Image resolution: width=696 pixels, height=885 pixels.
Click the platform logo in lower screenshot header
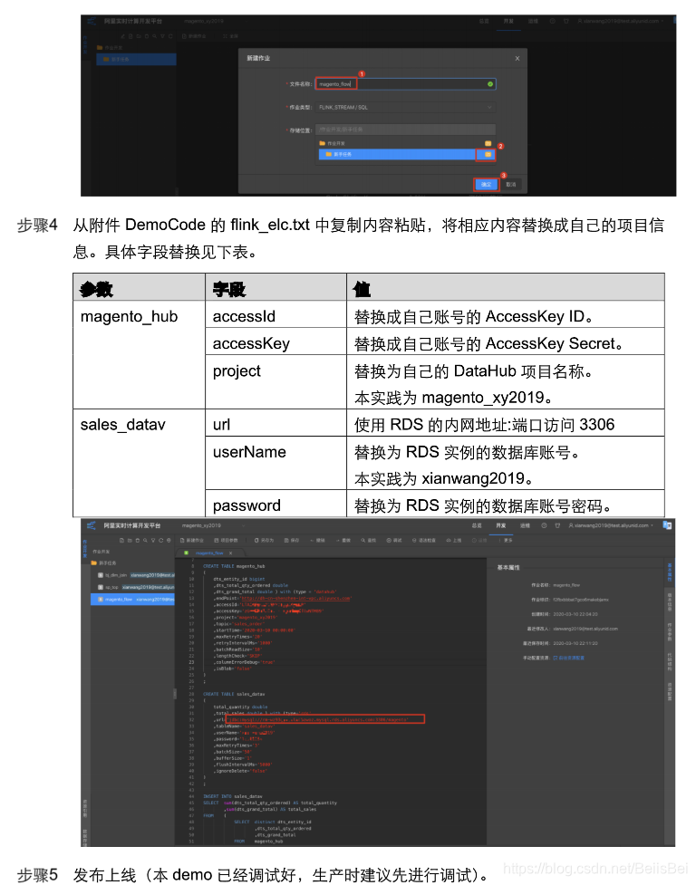[91, 525]
